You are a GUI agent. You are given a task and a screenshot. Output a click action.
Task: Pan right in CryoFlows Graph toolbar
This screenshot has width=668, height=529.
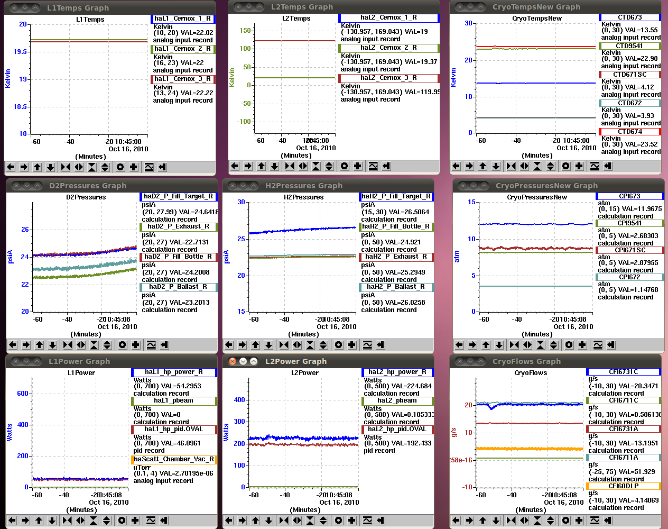469,521
